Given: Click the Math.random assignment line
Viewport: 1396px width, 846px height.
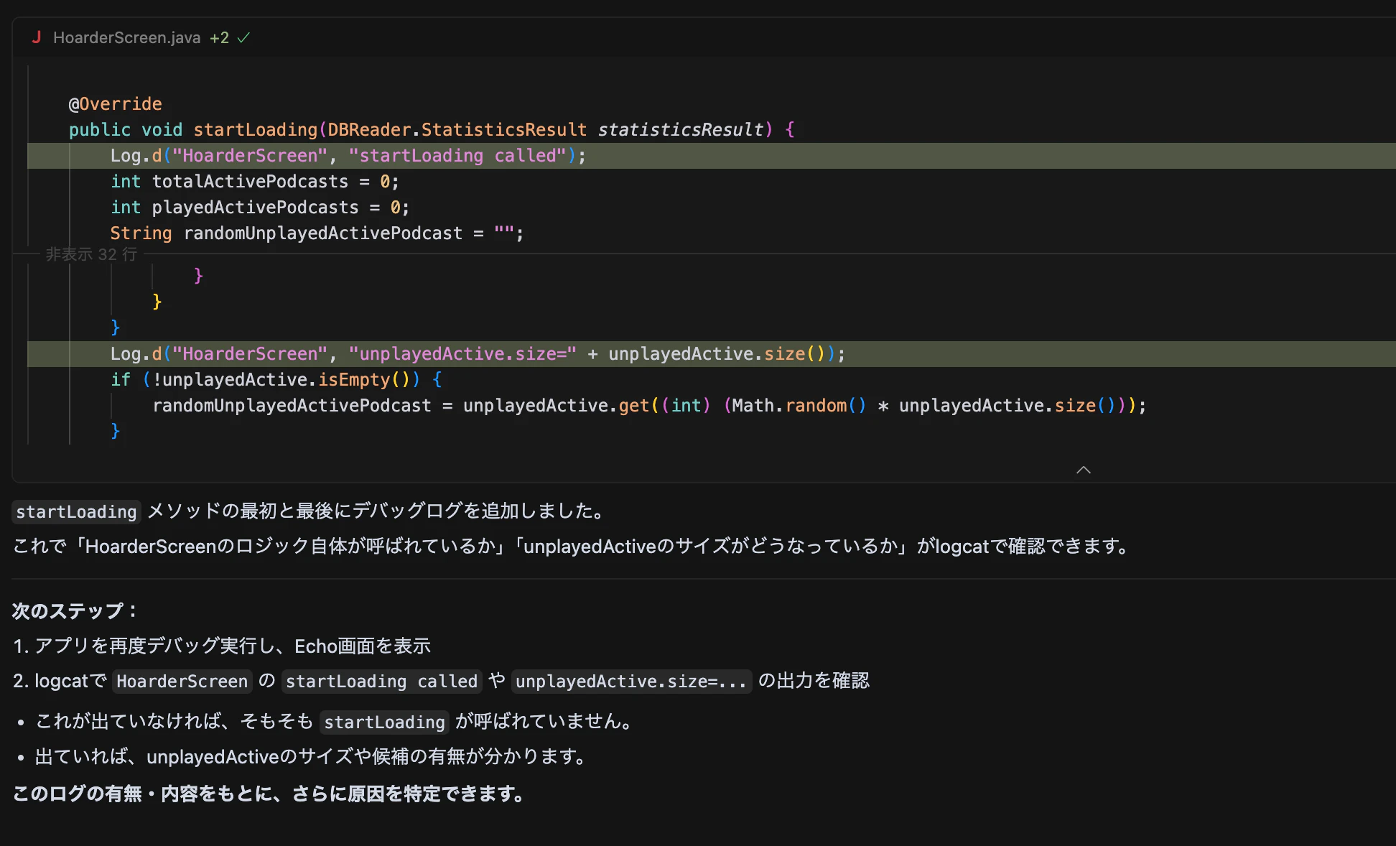Looking at the screenshot, I should [649, 406].
